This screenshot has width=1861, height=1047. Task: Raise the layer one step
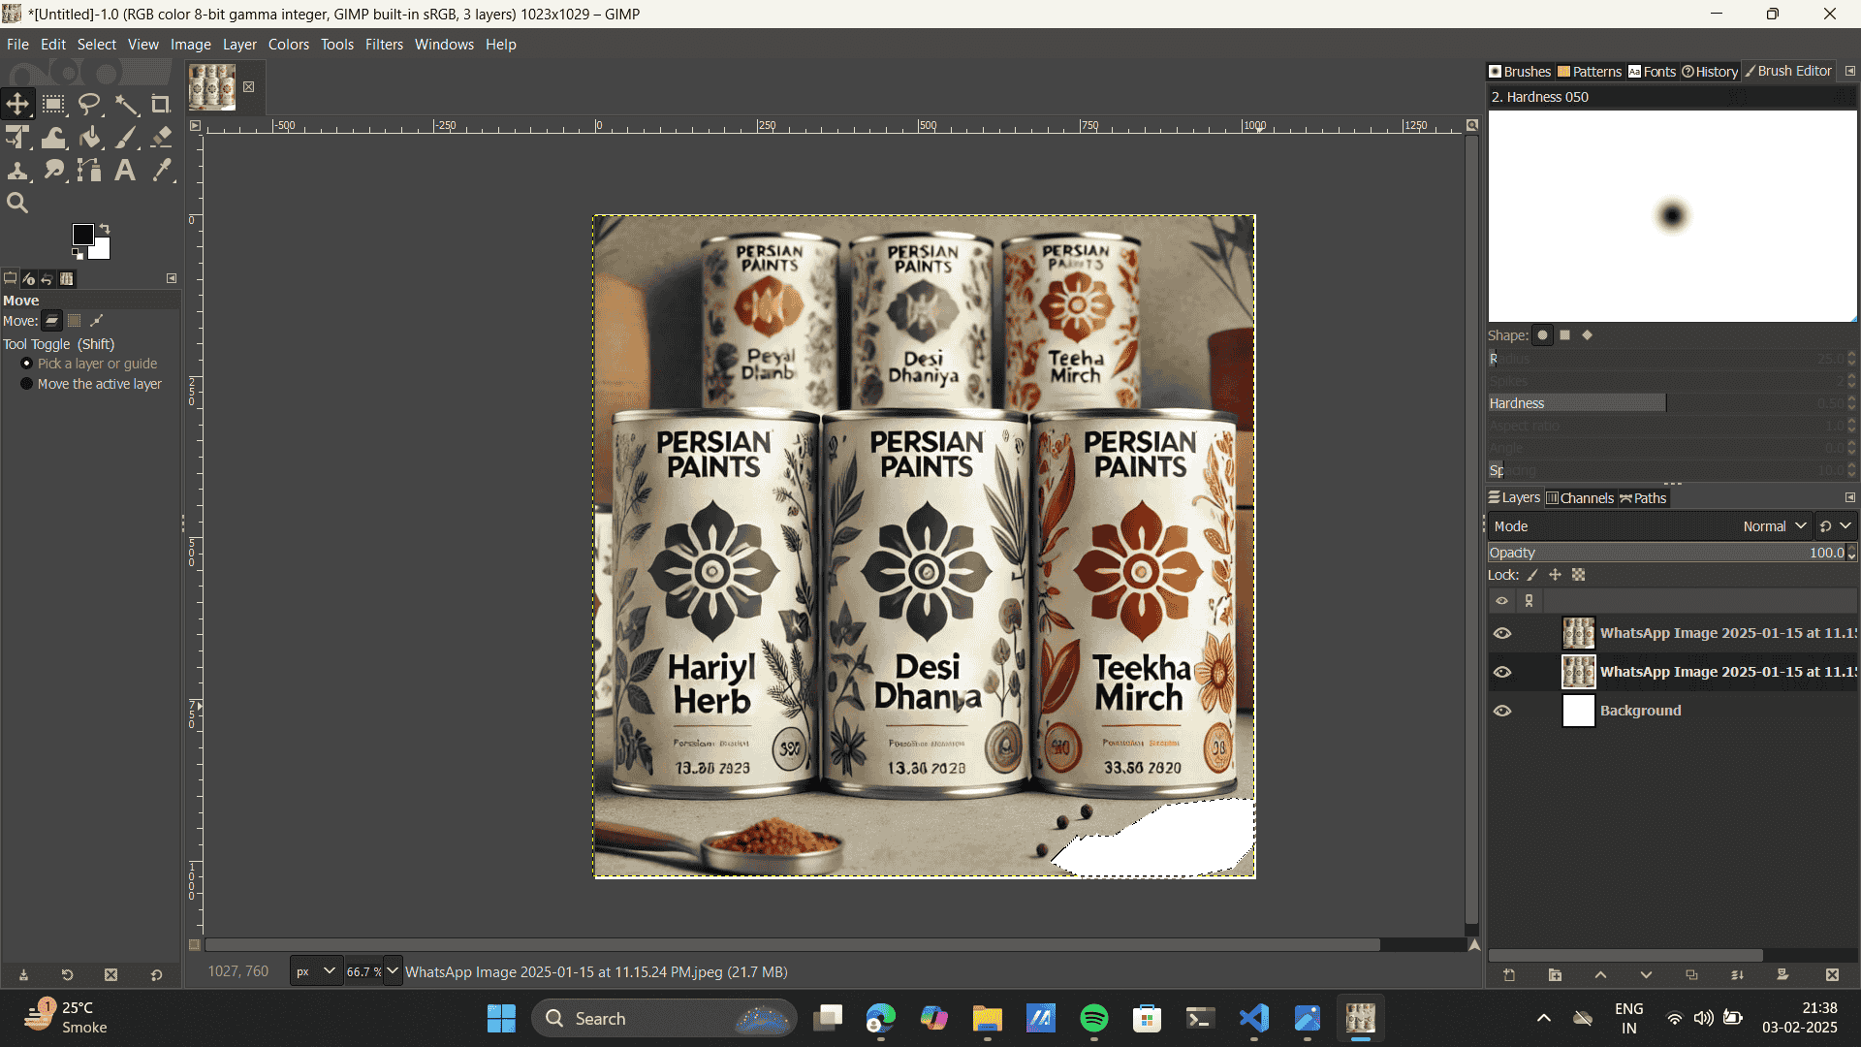click(x=1600, y=975)
